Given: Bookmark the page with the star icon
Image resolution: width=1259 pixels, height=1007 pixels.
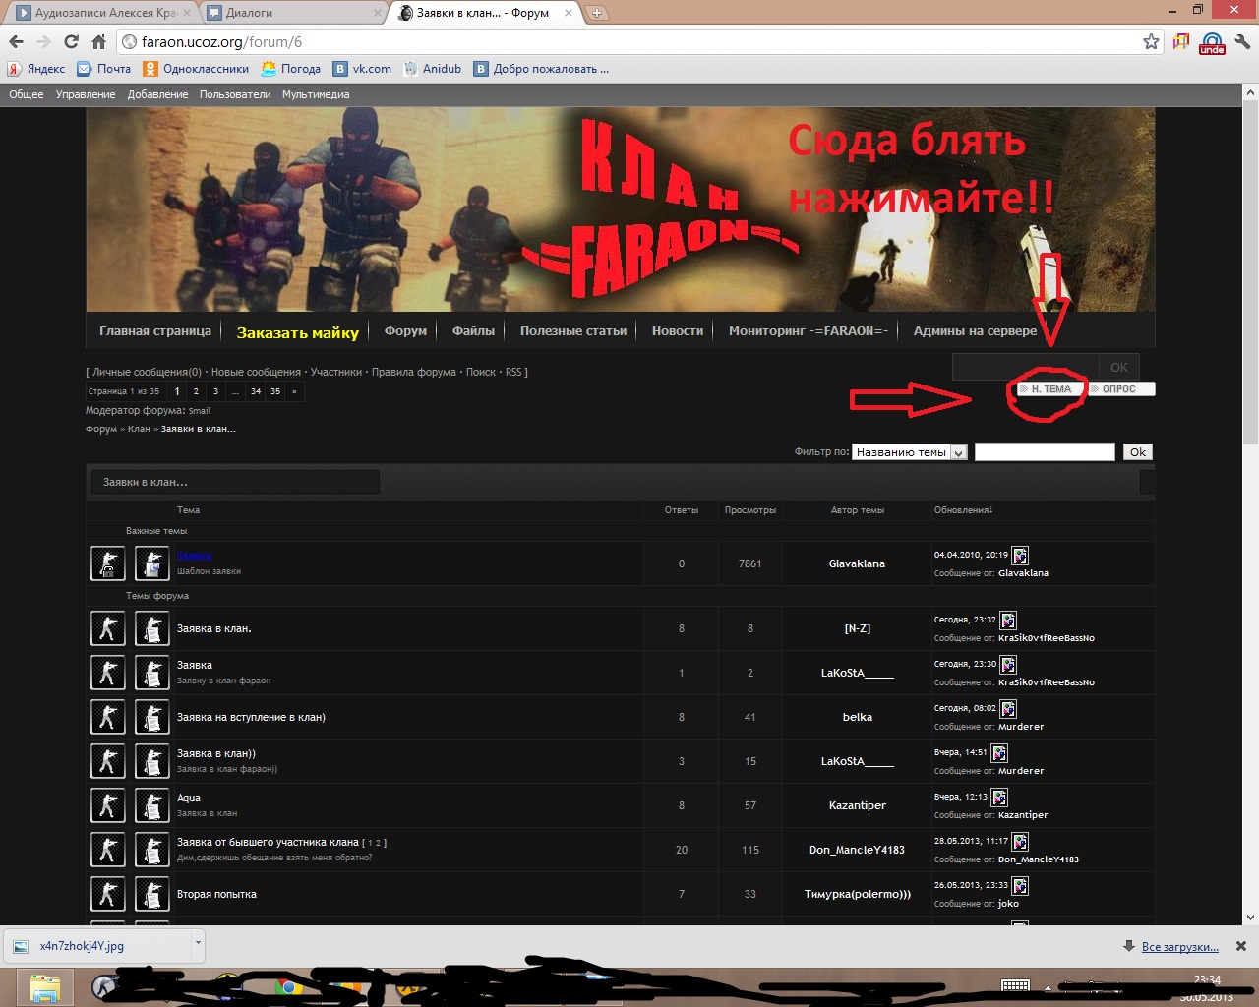Looking at the screenshot, I should [x=1151, y=42].
